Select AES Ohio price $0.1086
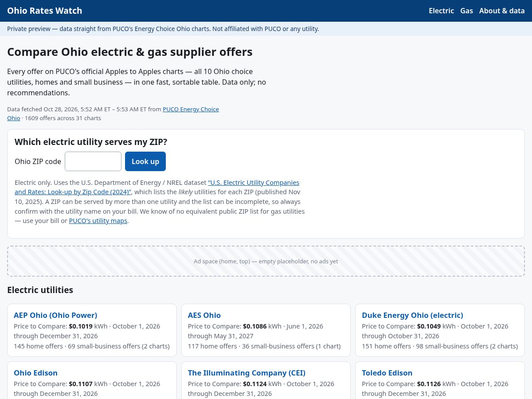Image resolution: width=532 pixels, height=399 pixels. click(255, 326)
